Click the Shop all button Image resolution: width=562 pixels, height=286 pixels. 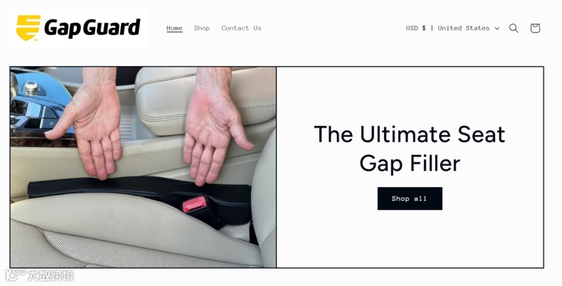click(x=410, y=199)
